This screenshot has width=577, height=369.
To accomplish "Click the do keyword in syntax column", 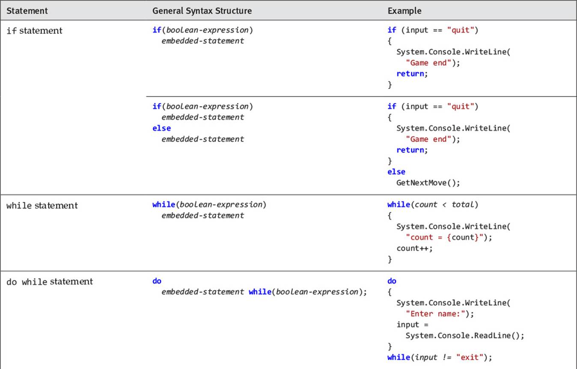I will pyautogui.click(x=157, y=281).
